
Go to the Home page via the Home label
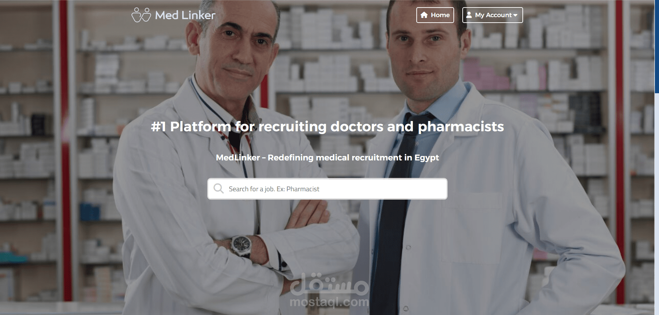440,15
